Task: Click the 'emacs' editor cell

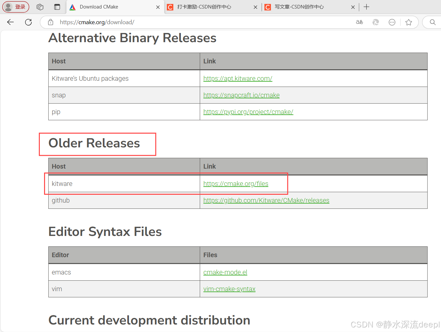Action: 124,272
